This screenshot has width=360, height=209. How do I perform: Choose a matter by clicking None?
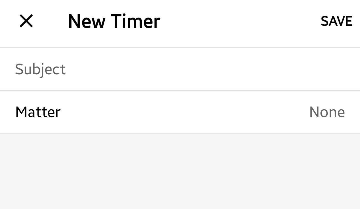click(x=327, y=112)
